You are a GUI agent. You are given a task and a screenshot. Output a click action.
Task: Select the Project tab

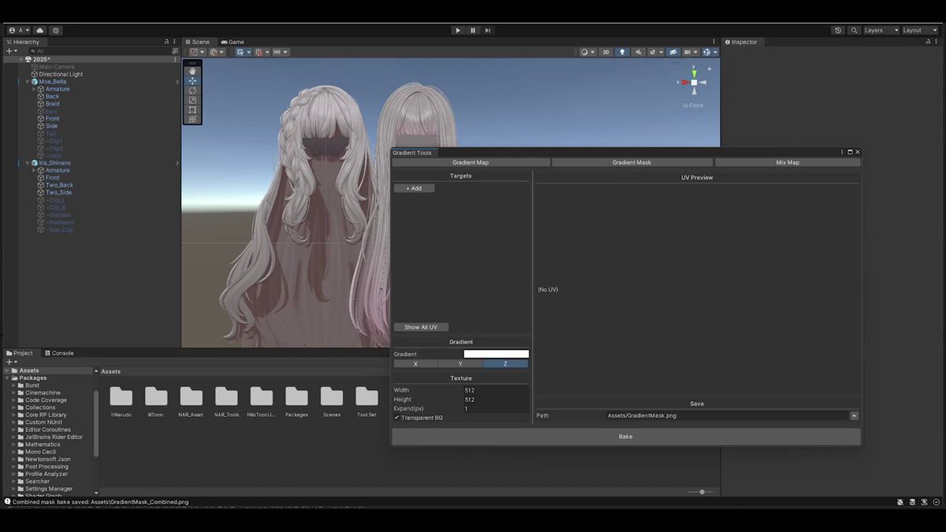click(x=20, y=353)
